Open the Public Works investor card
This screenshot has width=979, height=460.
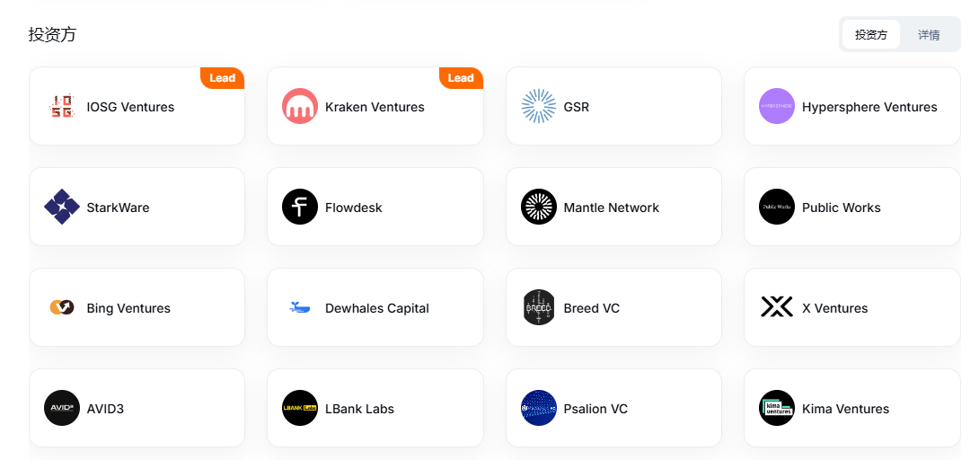click(x=851, y=207)
